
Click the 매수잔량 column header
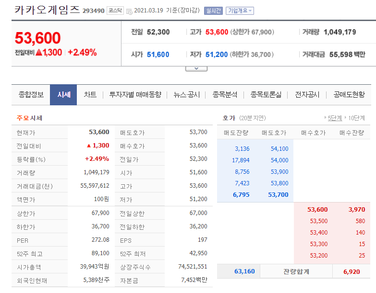pos(352,133)
